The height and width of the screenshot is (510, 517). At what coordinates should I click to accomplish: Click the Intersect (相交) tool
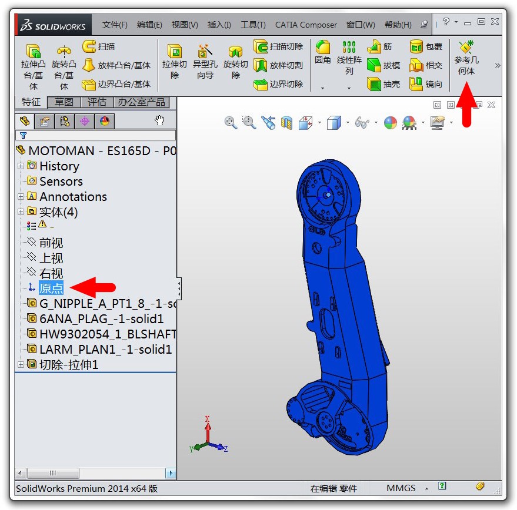click(x=425, y=65)
